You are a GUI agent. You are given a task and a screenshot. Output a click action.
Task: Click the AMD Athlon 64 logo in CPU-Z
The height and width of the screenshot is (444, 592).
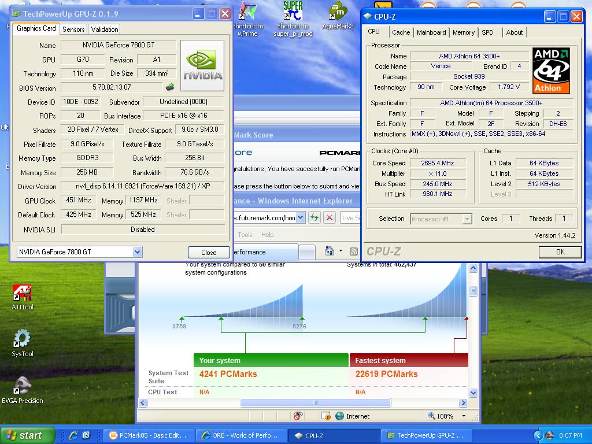coord(551,71)
